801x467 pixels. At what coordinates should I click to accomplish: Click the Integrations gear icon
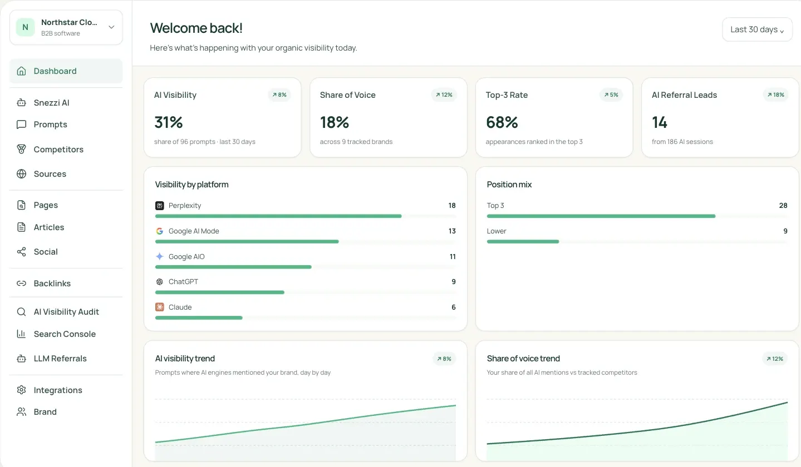[21, 390]
